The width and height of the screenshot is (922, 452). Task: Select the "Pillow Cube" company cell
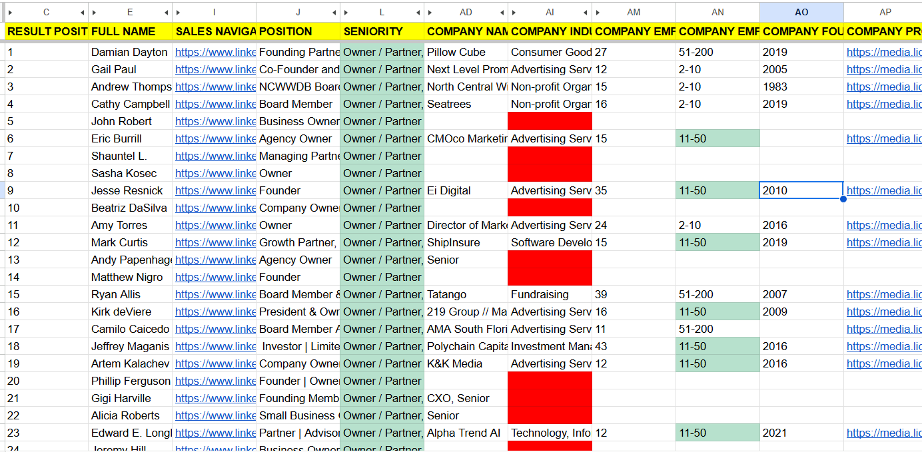click(x=466, y=52)
